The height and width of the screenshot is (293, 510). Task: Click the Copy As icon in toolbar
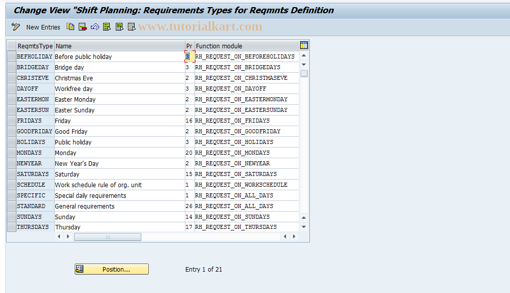pos(70,26)
